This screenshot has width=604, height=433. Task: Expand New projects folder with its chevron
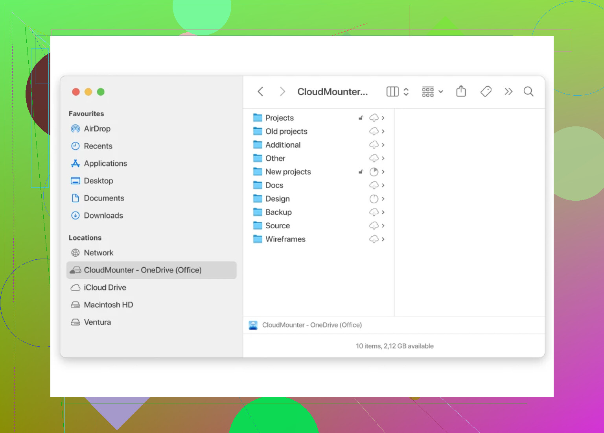coord(383,172)
